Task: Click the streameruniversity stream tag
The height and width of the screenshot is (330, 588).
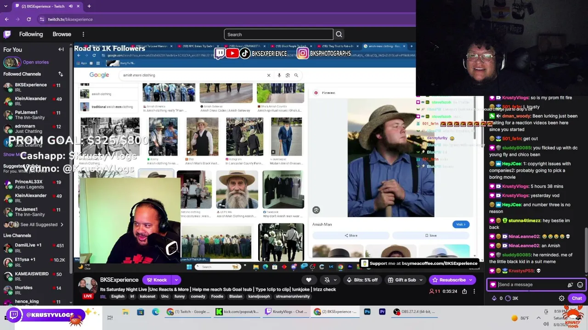Action: (x=293, y=297)
